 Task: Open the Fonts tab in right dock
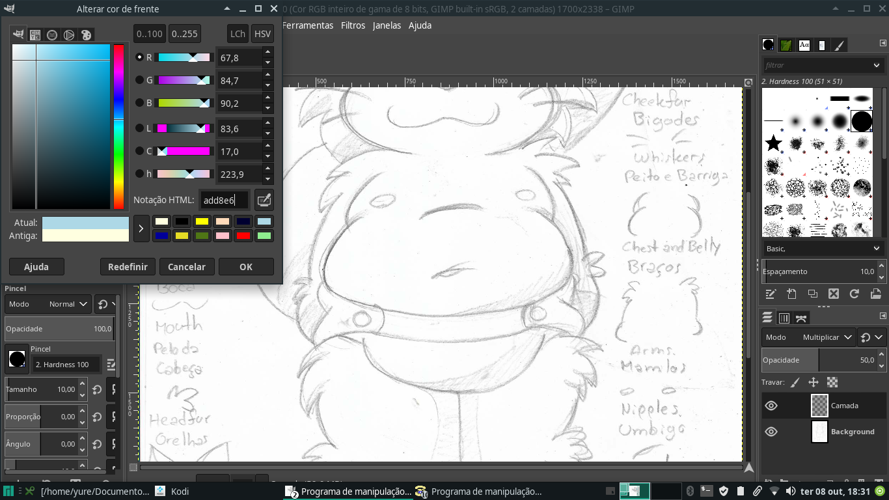[804, 45]
